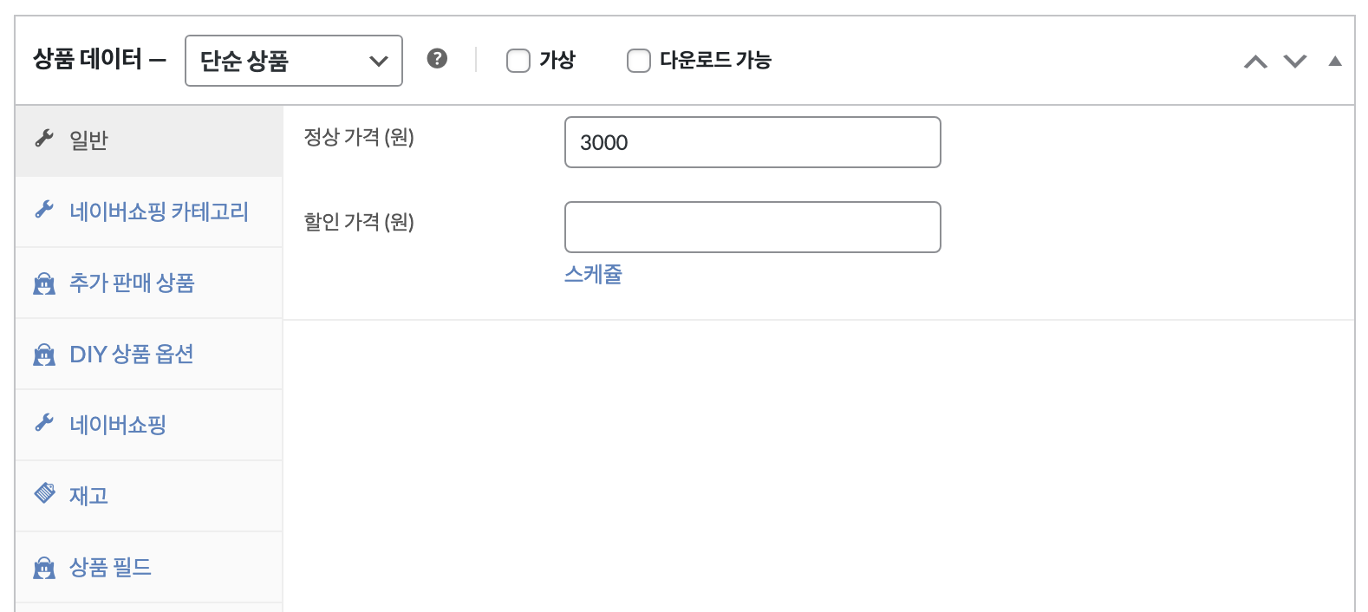Click the bag icon beside 상품 필드
Screen dimensions: 1368x612
44,568
